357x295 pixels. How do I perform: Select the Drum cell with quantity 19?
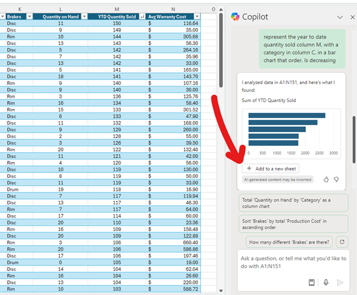click(x=20, y=190)
